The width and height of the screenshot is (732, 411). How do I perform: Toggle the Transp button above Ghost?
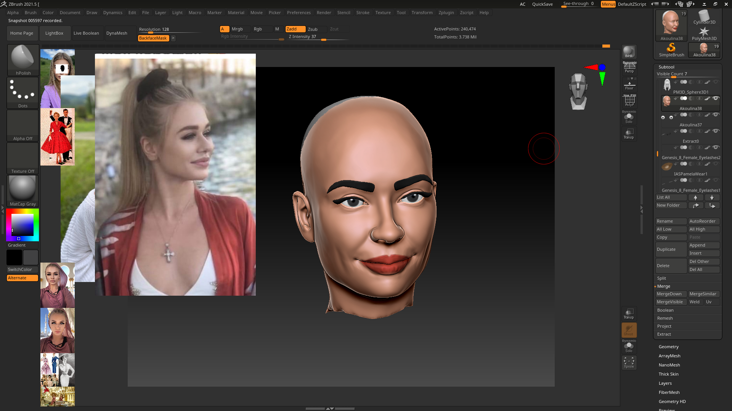tap(629, 314)
